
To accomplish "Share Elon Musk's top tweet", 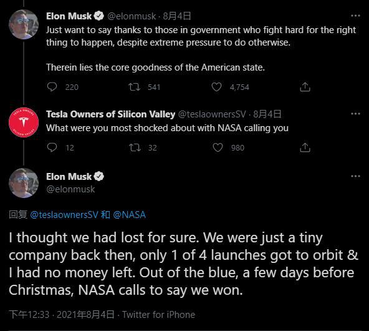I will tap(305, 87).
